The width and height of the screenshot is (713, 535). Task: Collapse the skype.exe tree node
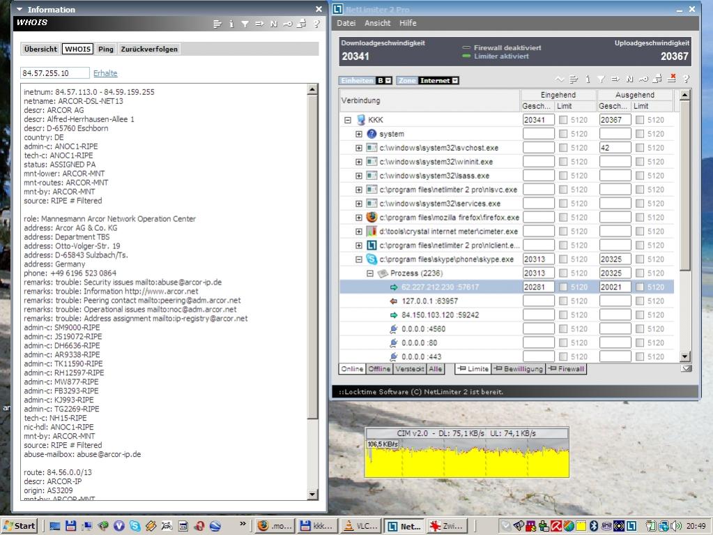tap(359, 259)
